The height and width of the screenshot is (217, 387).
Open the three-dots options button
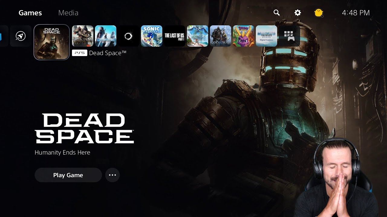click(x=112, y=175)
